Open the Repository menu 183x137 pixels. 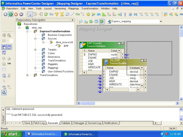tap(12, 9)
